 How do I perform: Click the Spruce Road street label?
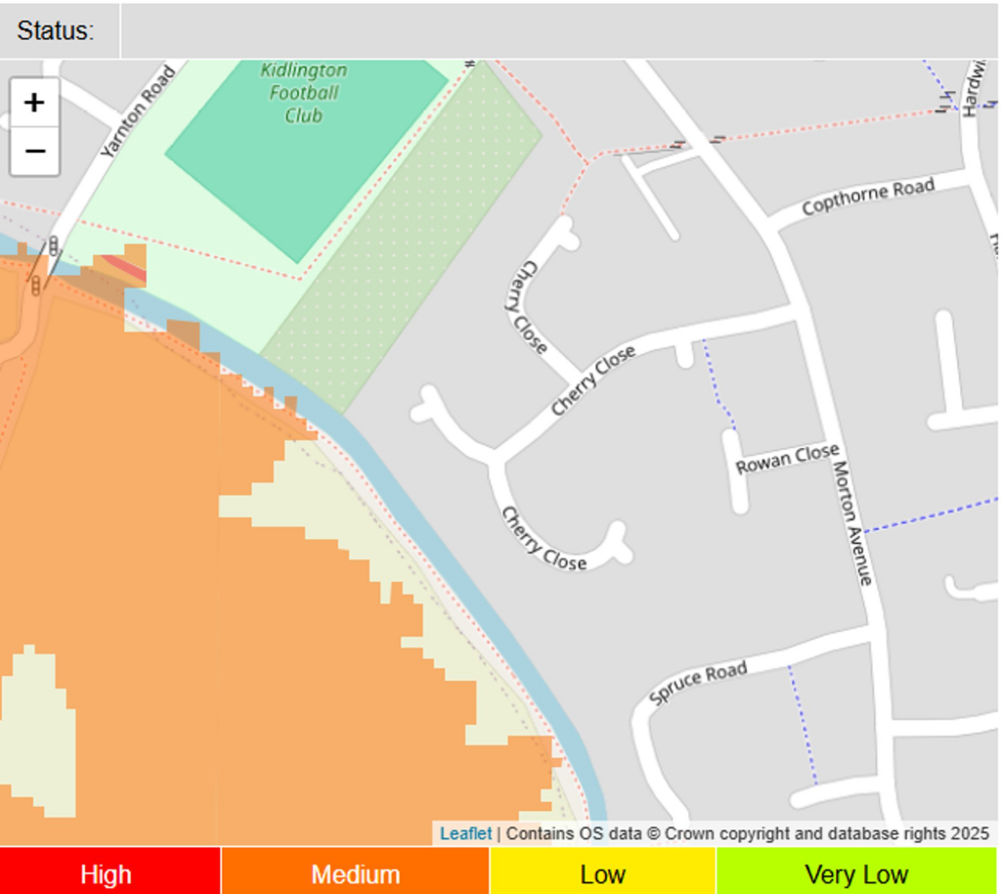pyautogui.click(x=698, y=683)
